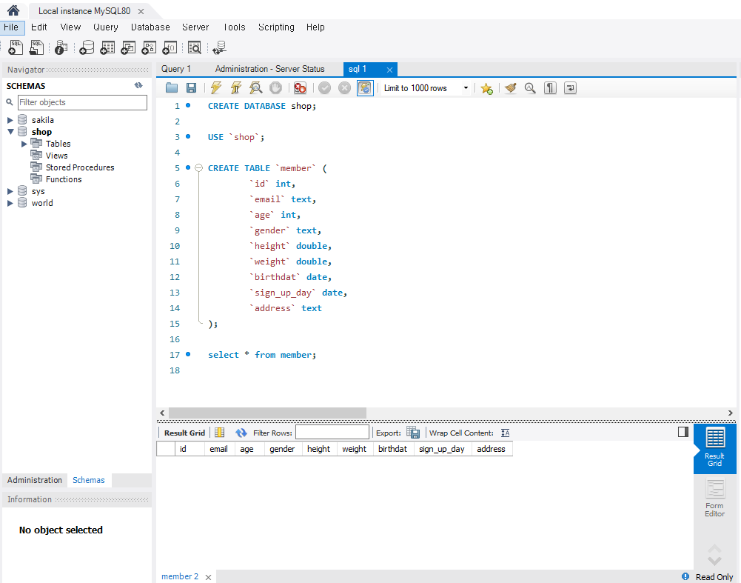The image size is (741, 583).
Task: Create a new function icon
Action: click(170, 47)
